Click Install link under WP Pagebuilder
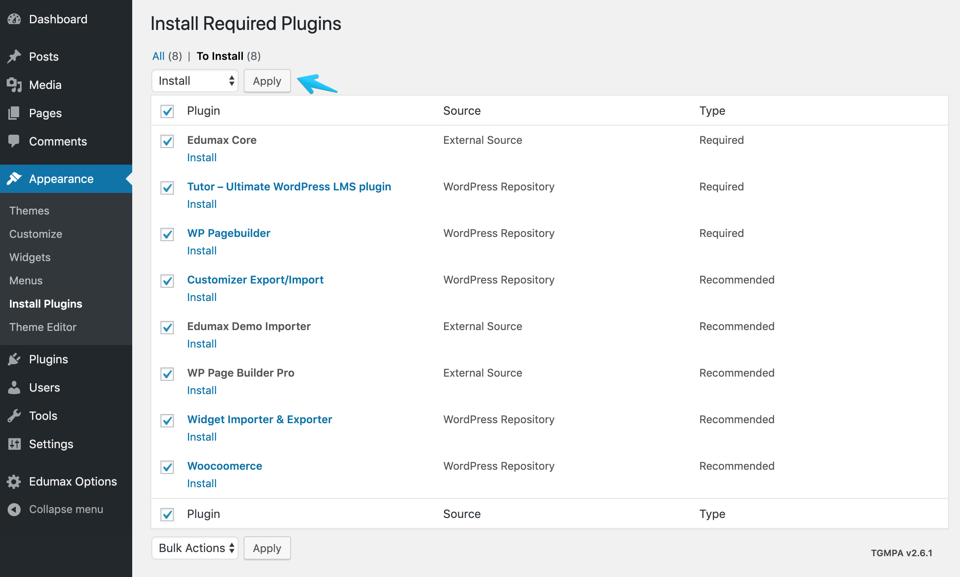This screenshot has width=960, height=577. (x=202, y=251)
